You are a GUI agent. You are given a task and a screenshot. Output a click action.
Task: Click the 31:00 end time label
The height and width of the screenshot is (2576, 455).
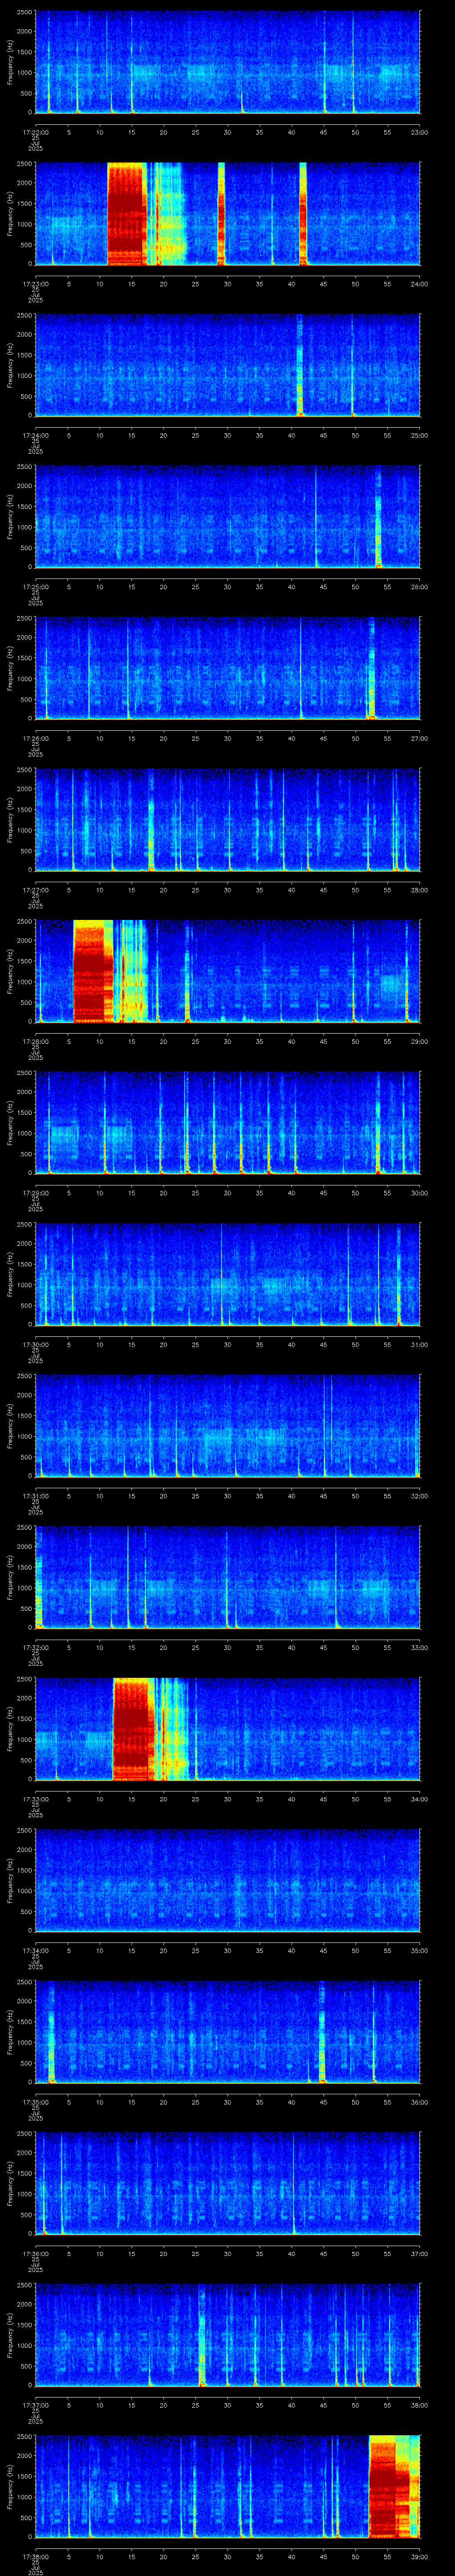[419, 1344]
